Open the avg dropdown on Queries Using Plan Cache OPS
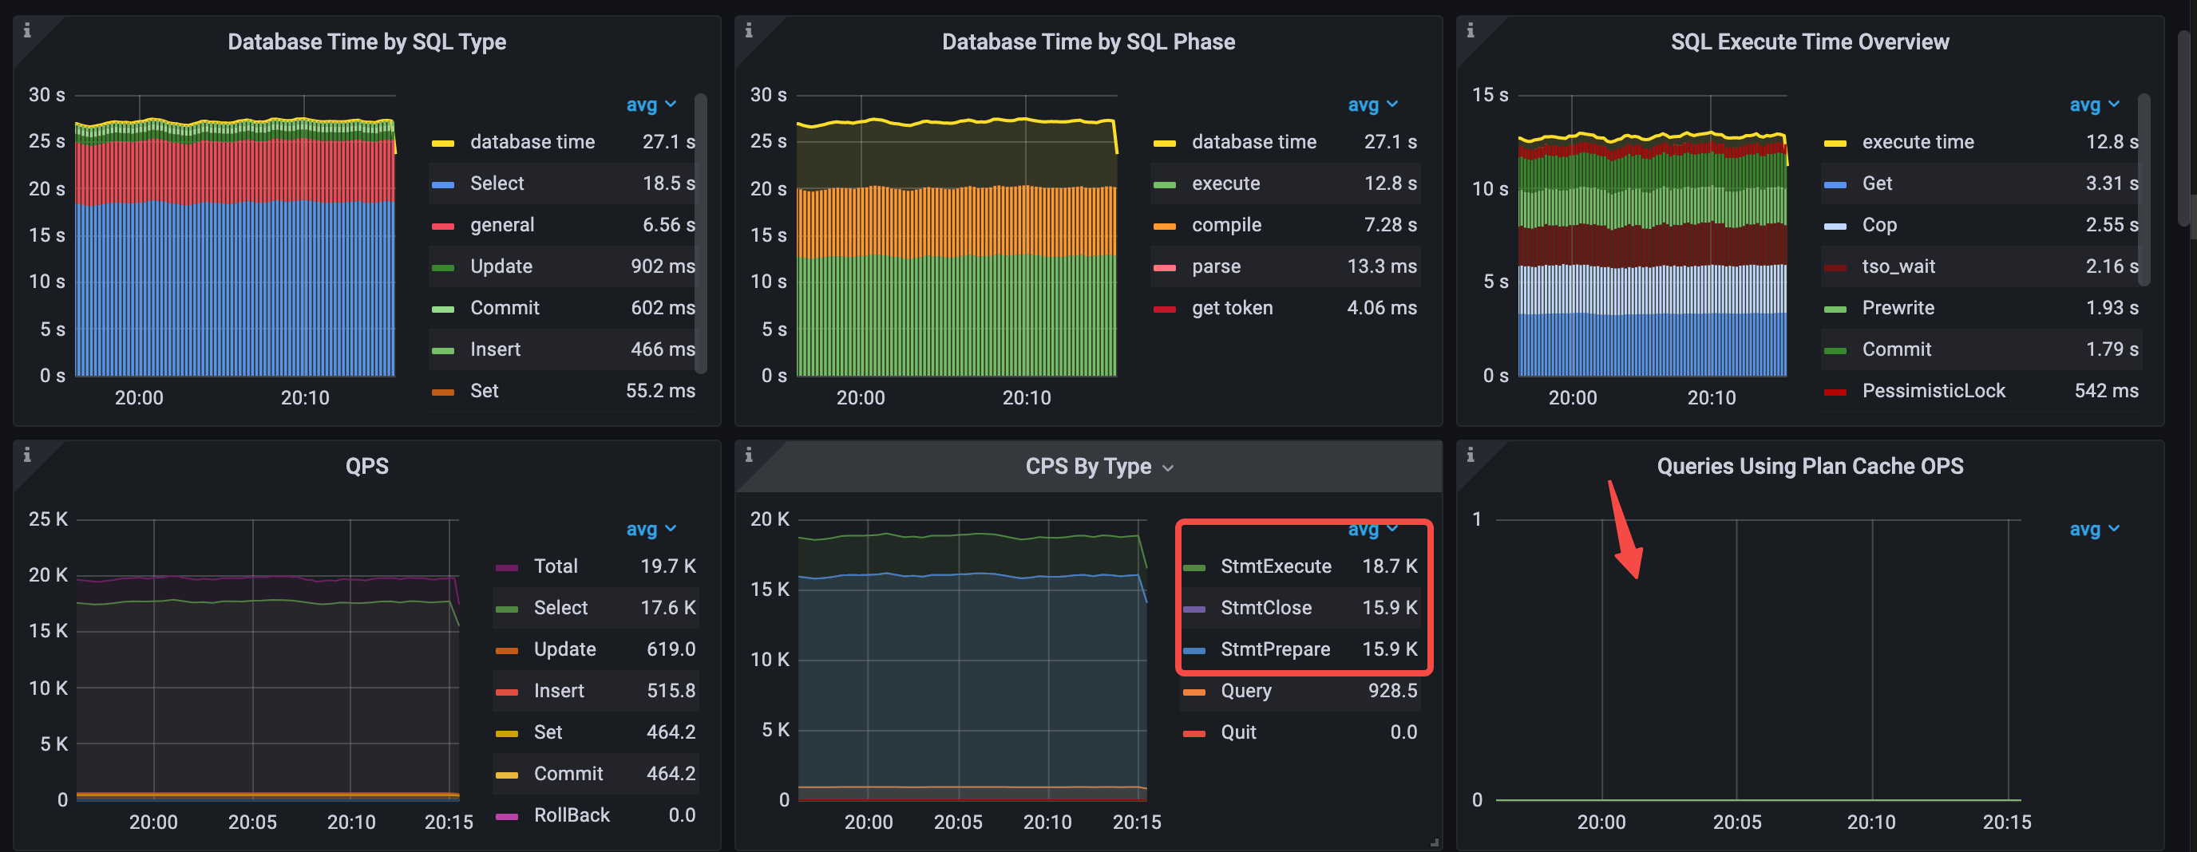Image resolution: width=2197 pixels, height=852 pixels. pyautogui.click(x=2094, y=528)
